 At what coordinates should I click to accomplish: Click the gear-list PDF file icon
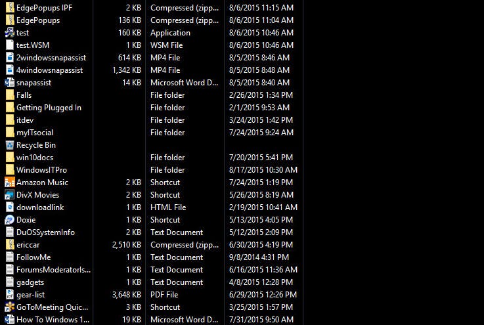pyautogui.click(x=9, y=295)
